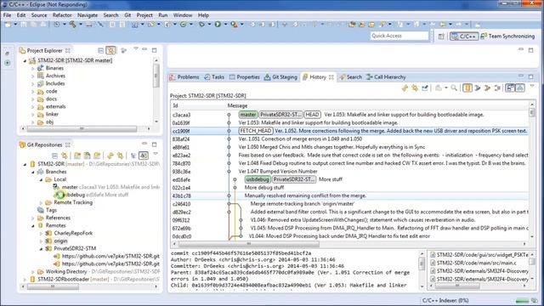Image resolution: width=544 pixels, height=306 pixels.
Task: Toggle branch latest commit display button
Action: 144,156
